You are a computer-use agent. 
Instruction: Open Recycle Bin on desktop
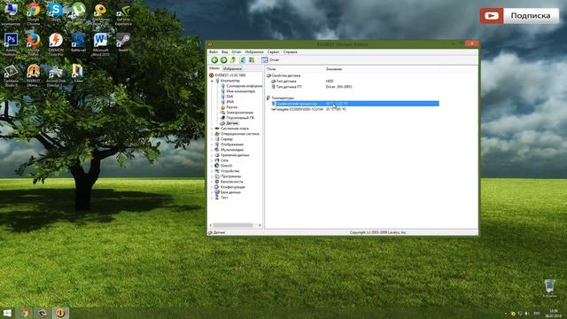click(x=549, y=288)
